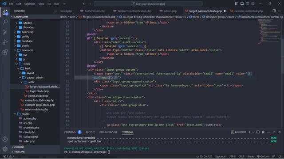
Task: Open the launch profile dropdown arrow in terminal
Action: coord(253,132)
